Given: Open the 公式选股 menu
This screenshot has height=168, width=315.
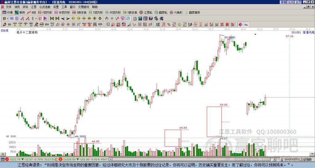Looking at the screenshot, I should (45, 7).
